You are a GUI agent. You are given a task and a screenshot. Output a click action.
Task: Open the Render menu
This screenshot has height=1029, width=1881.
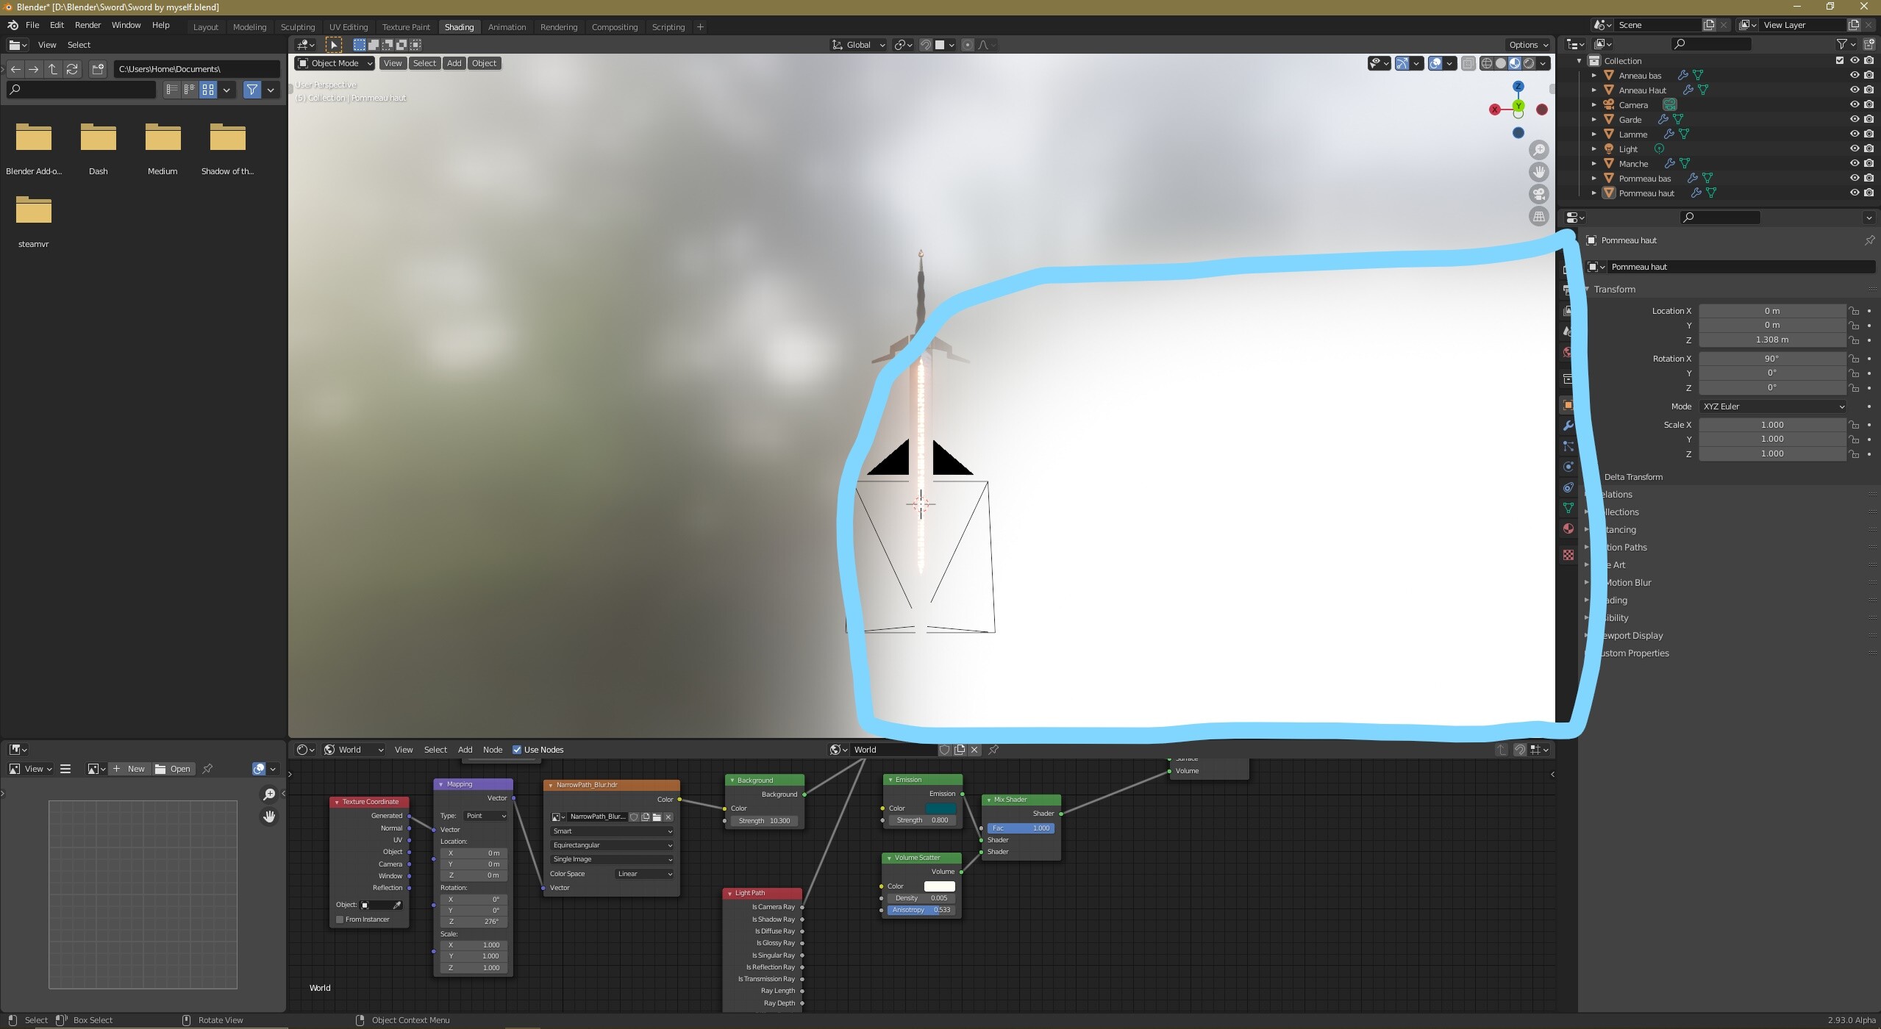[88, 25]
